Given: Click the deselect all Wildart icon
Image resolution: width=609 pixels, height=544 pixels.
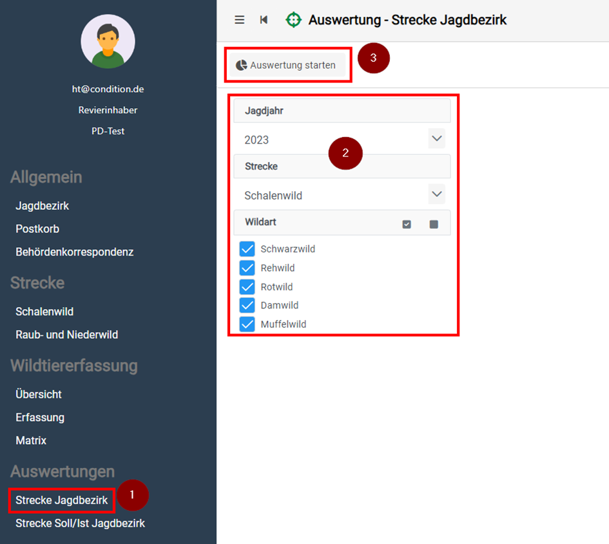Looking at the screenshot, I should click(434, 224).
